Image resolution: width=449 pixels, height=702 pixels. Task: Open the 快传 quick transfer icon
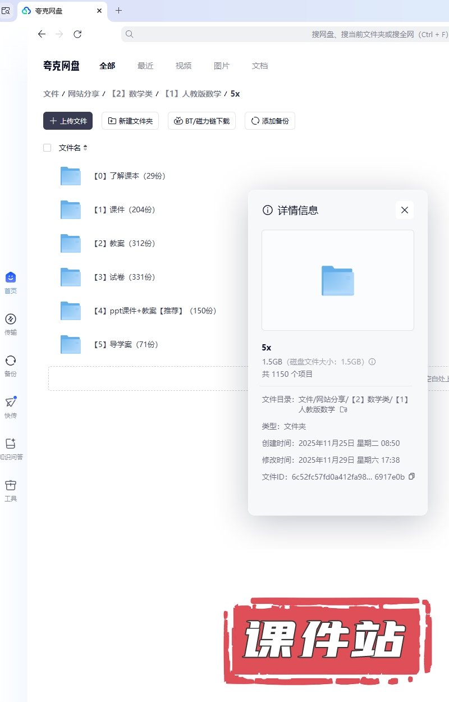(x=11, y=403)
